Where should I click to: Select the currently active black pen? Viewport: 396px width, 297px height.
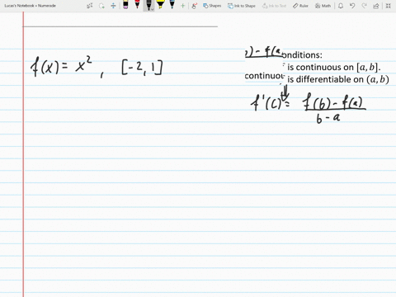pos(148,5)
